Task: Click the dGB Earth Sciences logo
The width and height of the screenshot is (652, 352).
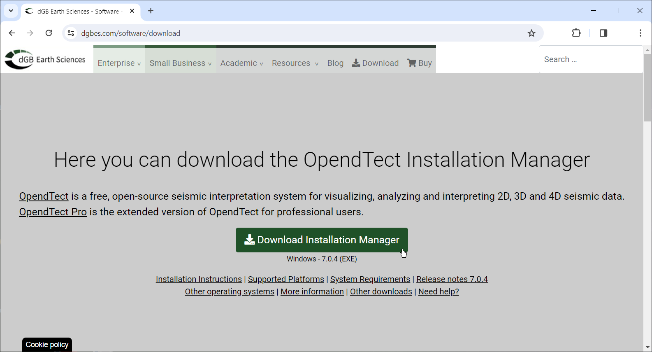Action: pos(45,60)
